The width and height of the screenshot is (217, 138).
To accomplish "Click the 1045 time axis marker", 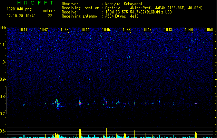I will click(106, 29).
